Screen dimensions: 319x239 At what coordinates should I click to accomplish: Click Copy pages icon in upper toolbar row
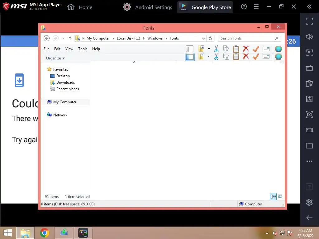coord(226,49)
